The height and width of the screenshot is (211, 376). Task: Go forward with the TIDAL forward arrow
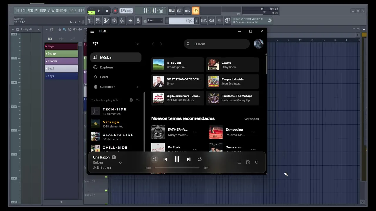161,44
